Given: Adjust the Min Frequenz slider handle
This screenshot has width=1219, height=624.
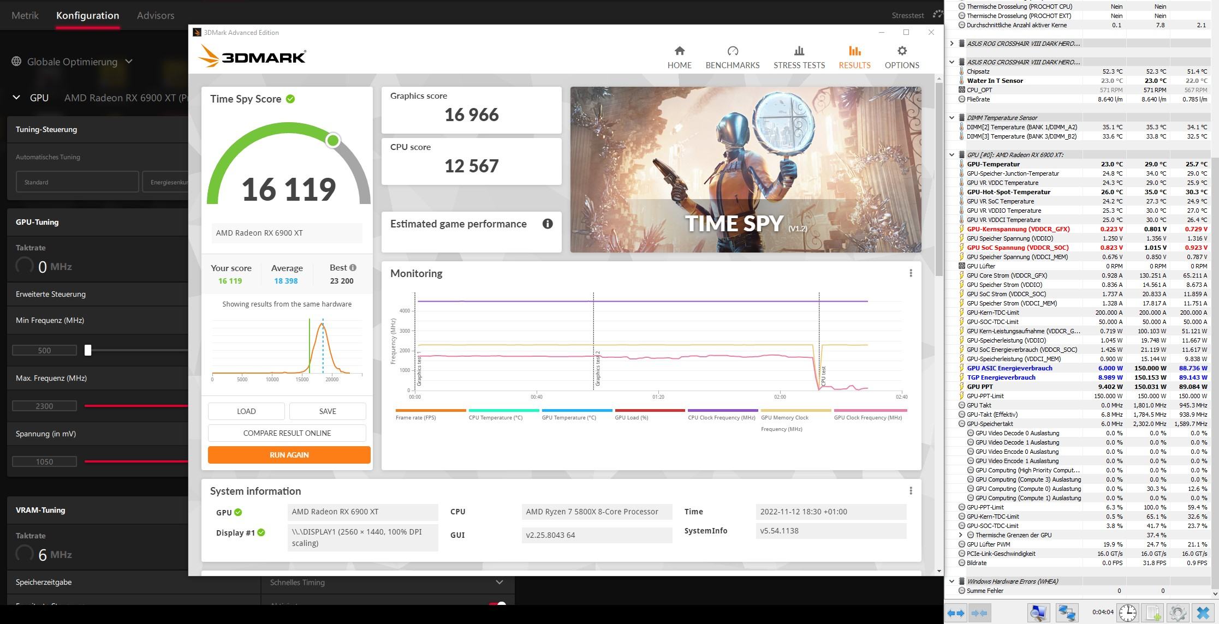Looking at the screenshot, I should click(x=88, y=351).
